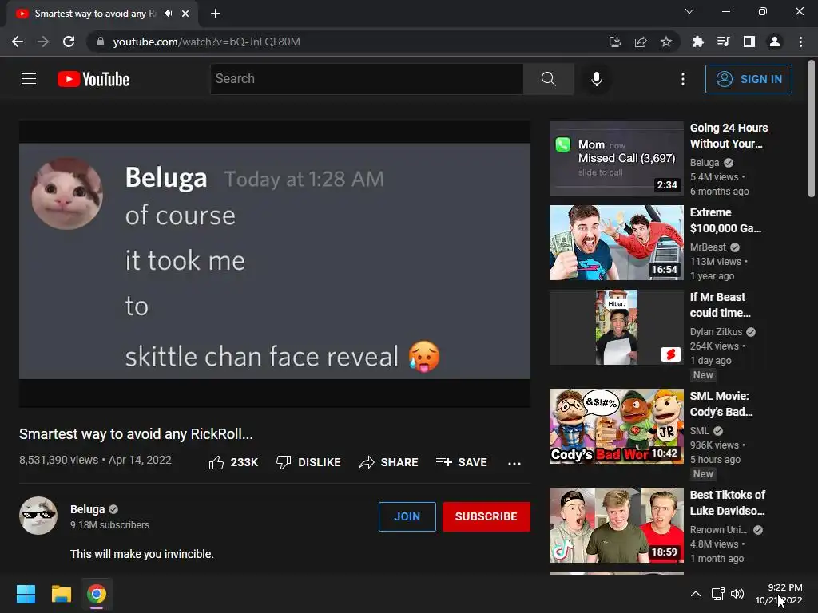
Task: Mute the tab via the speaker icon
Action: point(168,14)
